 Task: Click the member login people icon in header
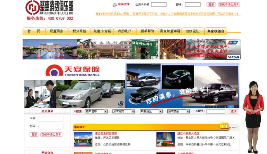(115, 5)
